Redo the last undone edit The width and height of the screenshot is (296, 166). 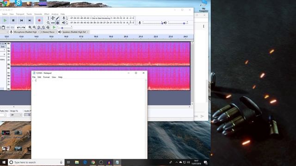coord(23,28)
